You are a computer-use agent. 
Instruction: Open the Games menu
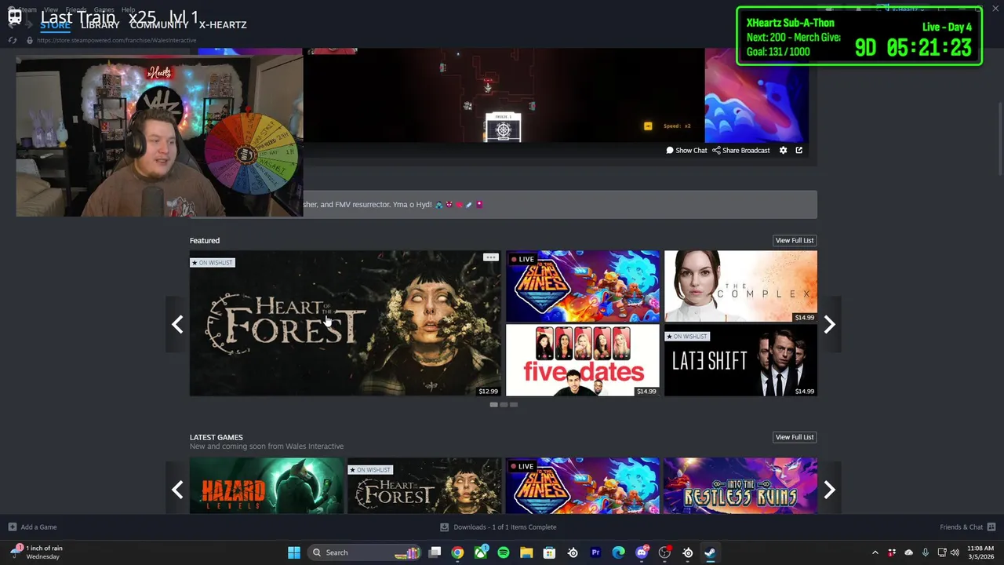point(104,9)
